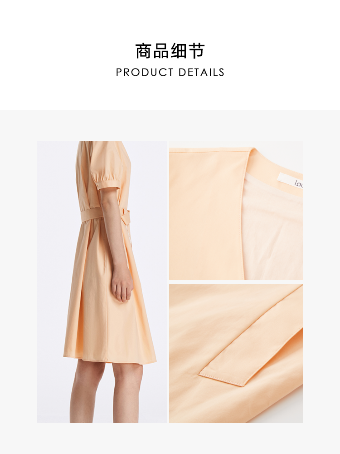The image size is (340, 454).
Task: Open the side-view model dress photo
Action: [x=102, y=282]
